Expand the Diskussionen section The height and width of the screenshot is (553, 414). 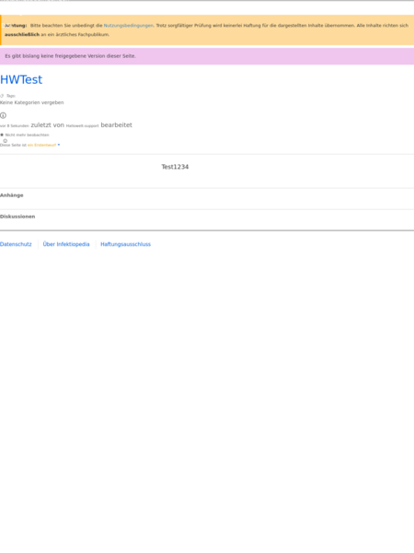click(17, 217)
